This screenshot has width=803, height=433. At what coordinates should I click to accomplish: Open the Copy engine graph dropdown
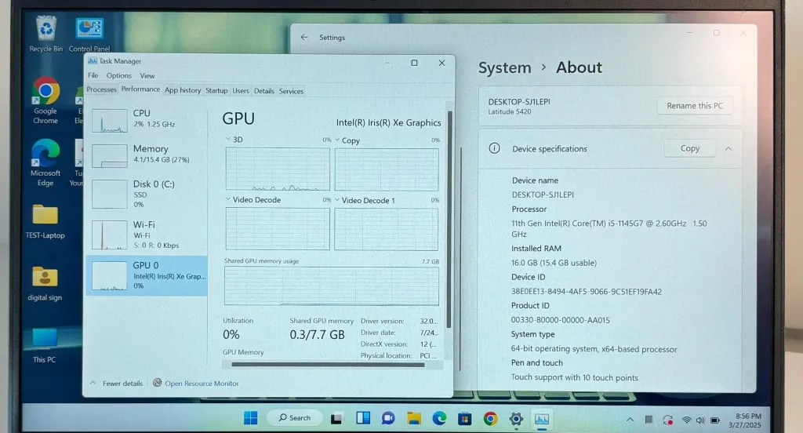coord(339,140)
